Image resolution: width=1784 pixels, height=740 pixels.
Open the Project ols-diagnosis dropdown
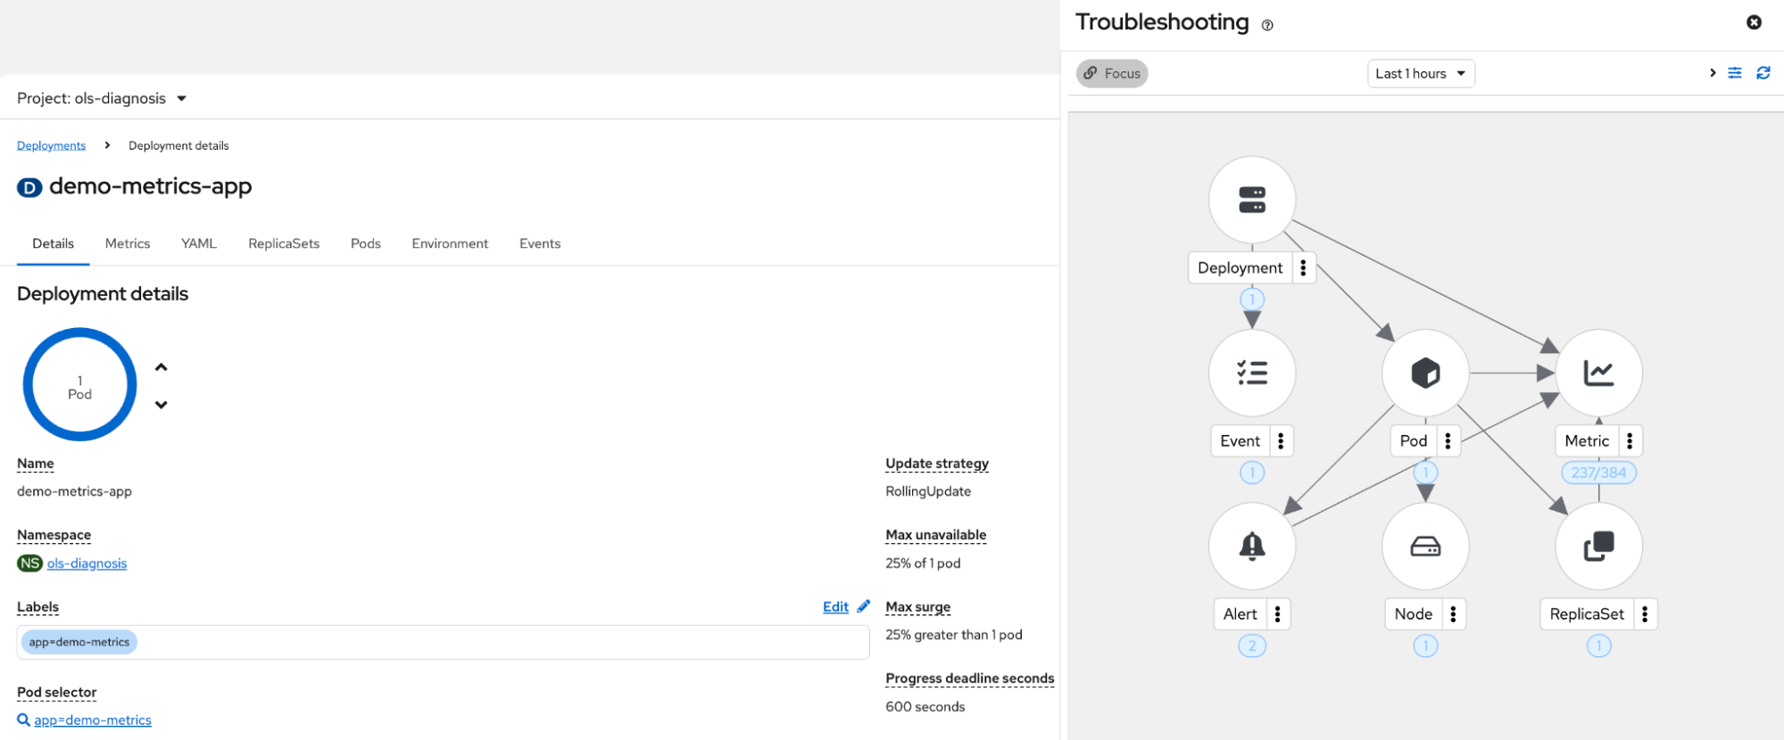102,98
